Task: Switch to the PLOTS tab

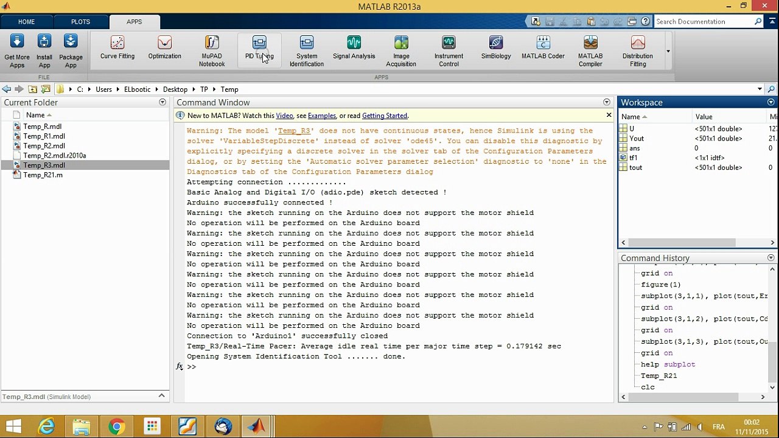Action: coord(80,22)
